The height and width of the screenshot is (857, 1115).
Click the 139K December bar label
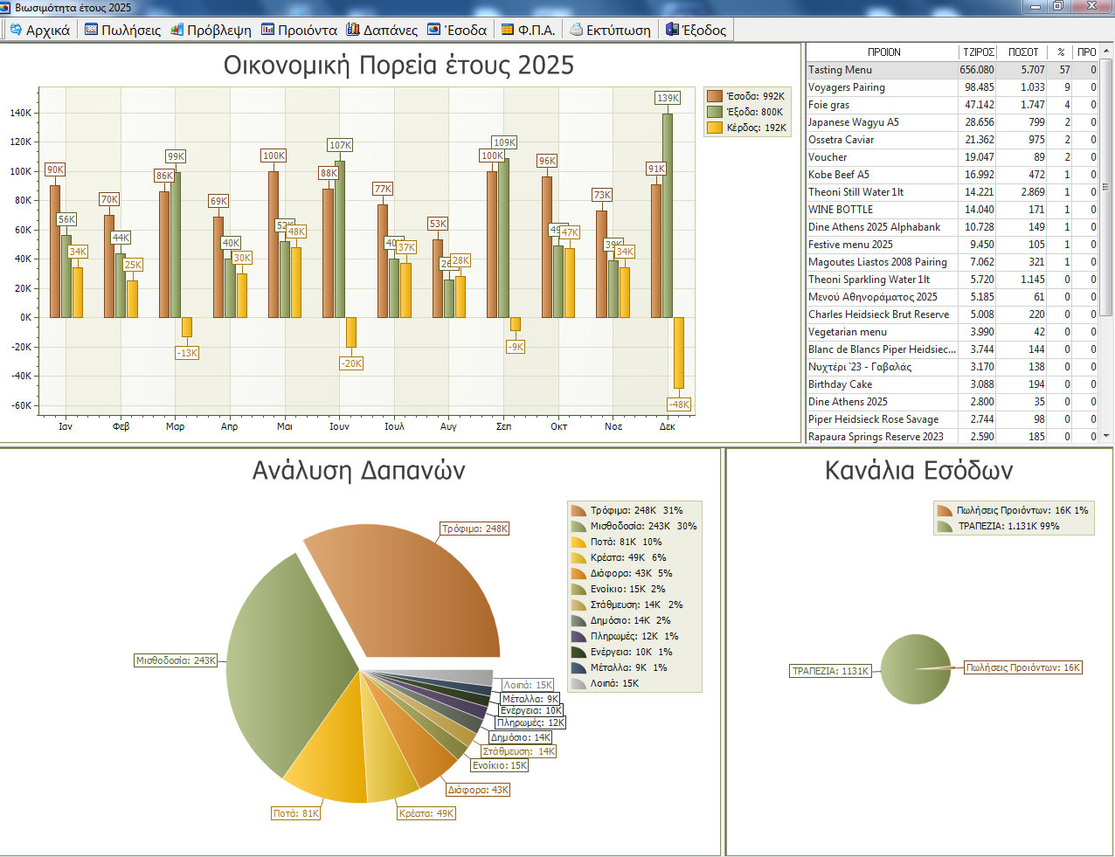click(668, 98)
